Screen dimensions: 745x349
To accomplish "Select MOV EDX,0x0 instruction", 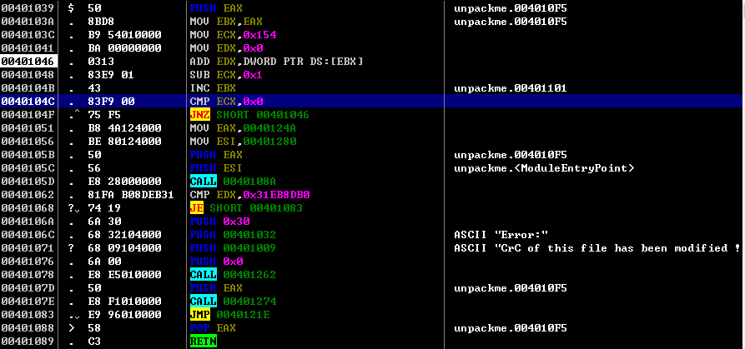I will [x=226, y=47].
